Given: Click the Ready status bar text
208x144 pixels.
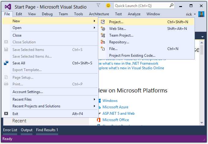Looking at the screenshot, I should click(7, 139).
